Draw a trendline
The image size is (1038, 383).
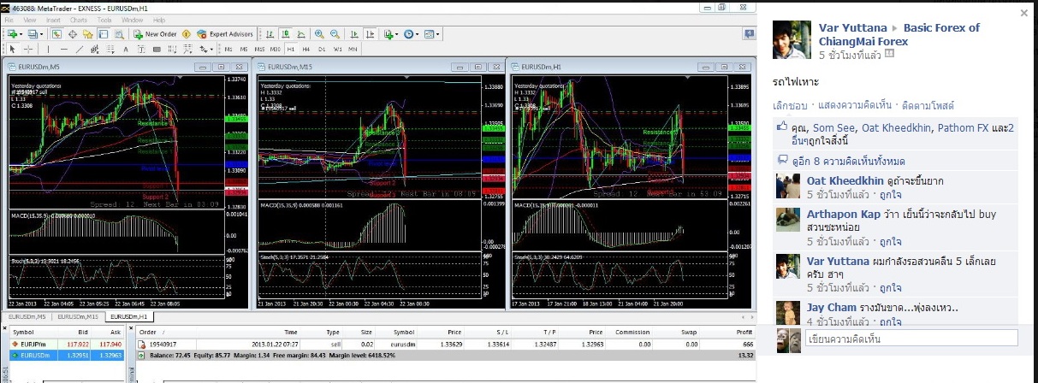click(79, 49)
